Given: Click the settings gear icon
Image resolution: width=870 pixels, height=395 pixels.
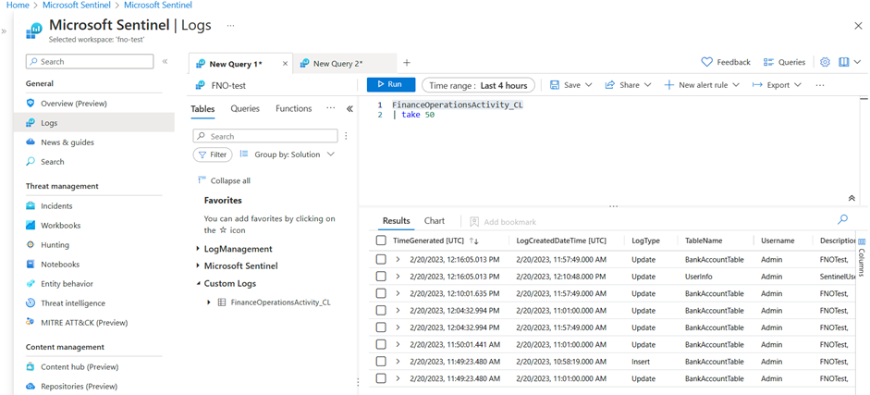Looking at the screenshot, I should [x=825, y=62].
